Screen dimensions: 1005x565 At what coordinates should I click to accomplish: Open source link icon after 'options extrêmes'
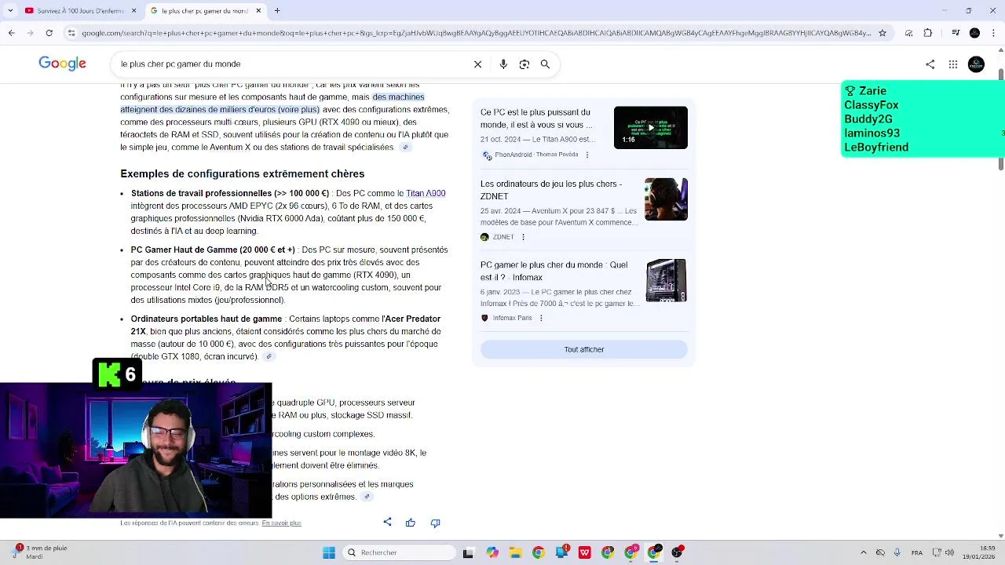pyautogui.click(x=367, y=497)
